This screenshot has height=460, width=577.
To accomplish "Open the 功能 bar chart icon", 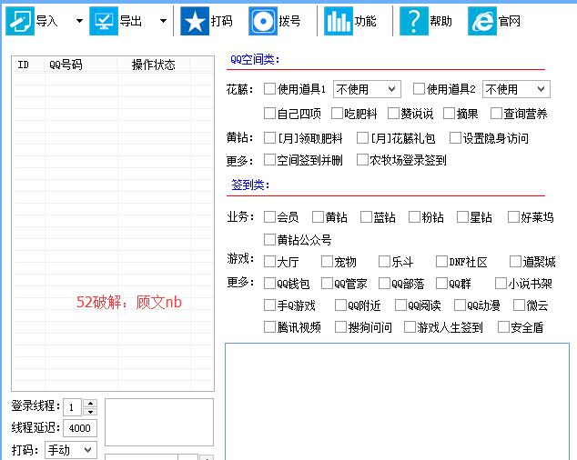I will point(339,21).
